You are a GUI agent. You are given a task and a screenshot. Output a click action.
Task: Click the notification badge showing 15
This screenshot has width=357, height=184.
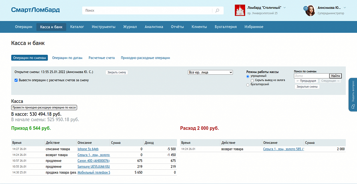[x=306, y=8]
